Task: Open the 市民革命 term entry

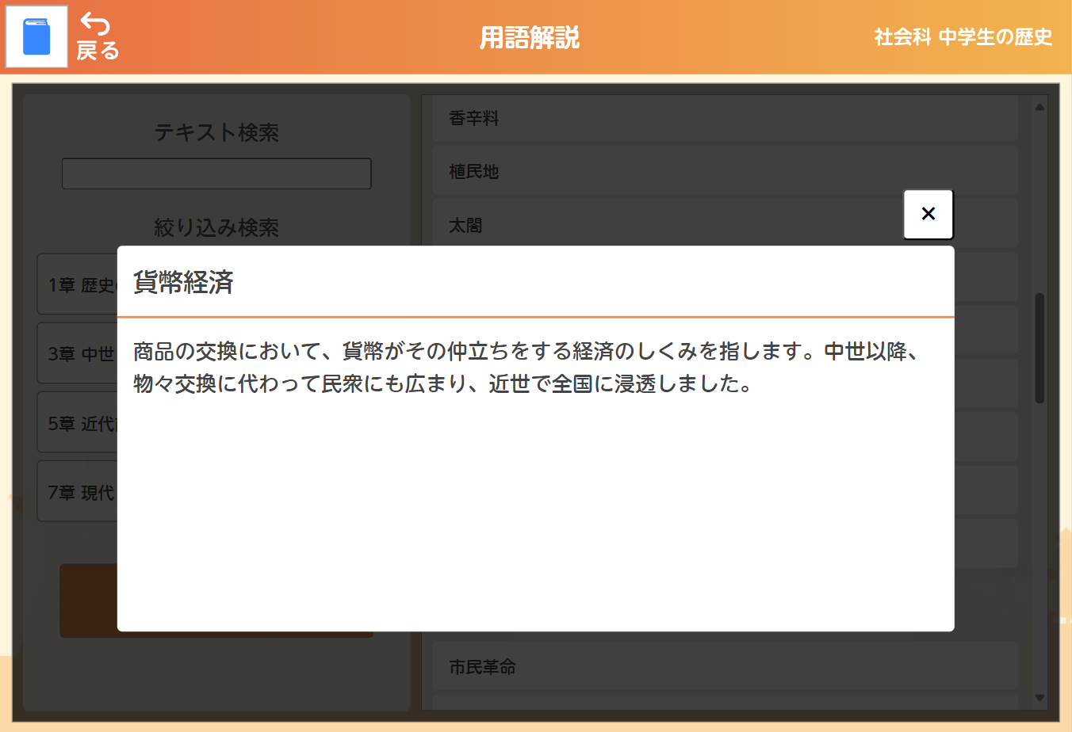Action: point(725,667)
